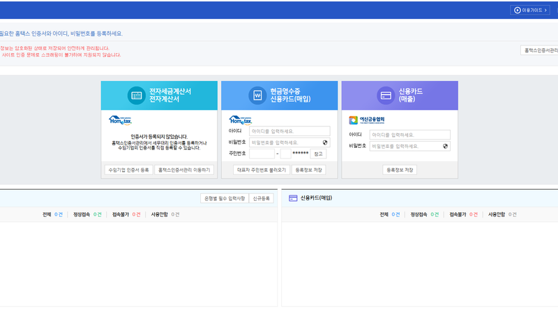Click 등록정보 저장 in 현금영수증 card

308,170
